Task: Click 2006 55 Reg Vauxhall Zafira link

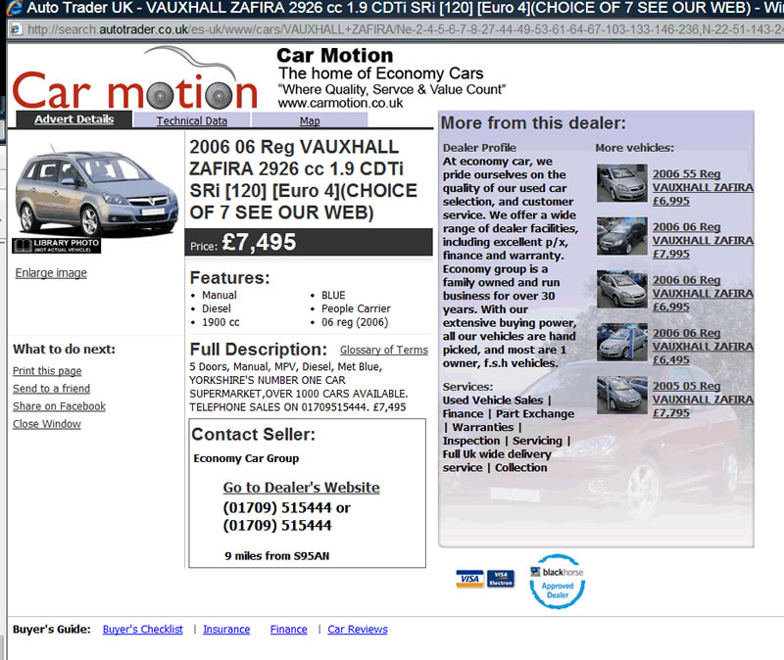Action: [x=703, y=187]
